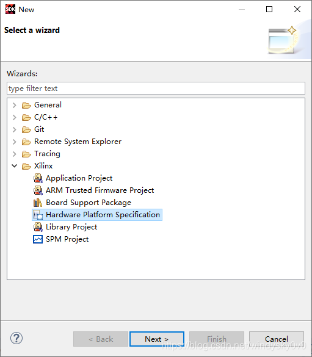
Task: Select the General tree label
Action: pyautogui.click(x=48, y=105)
